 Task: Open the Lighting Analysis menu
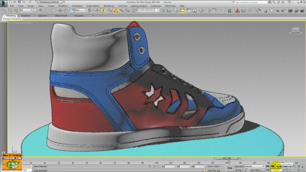tap(139, 6)
